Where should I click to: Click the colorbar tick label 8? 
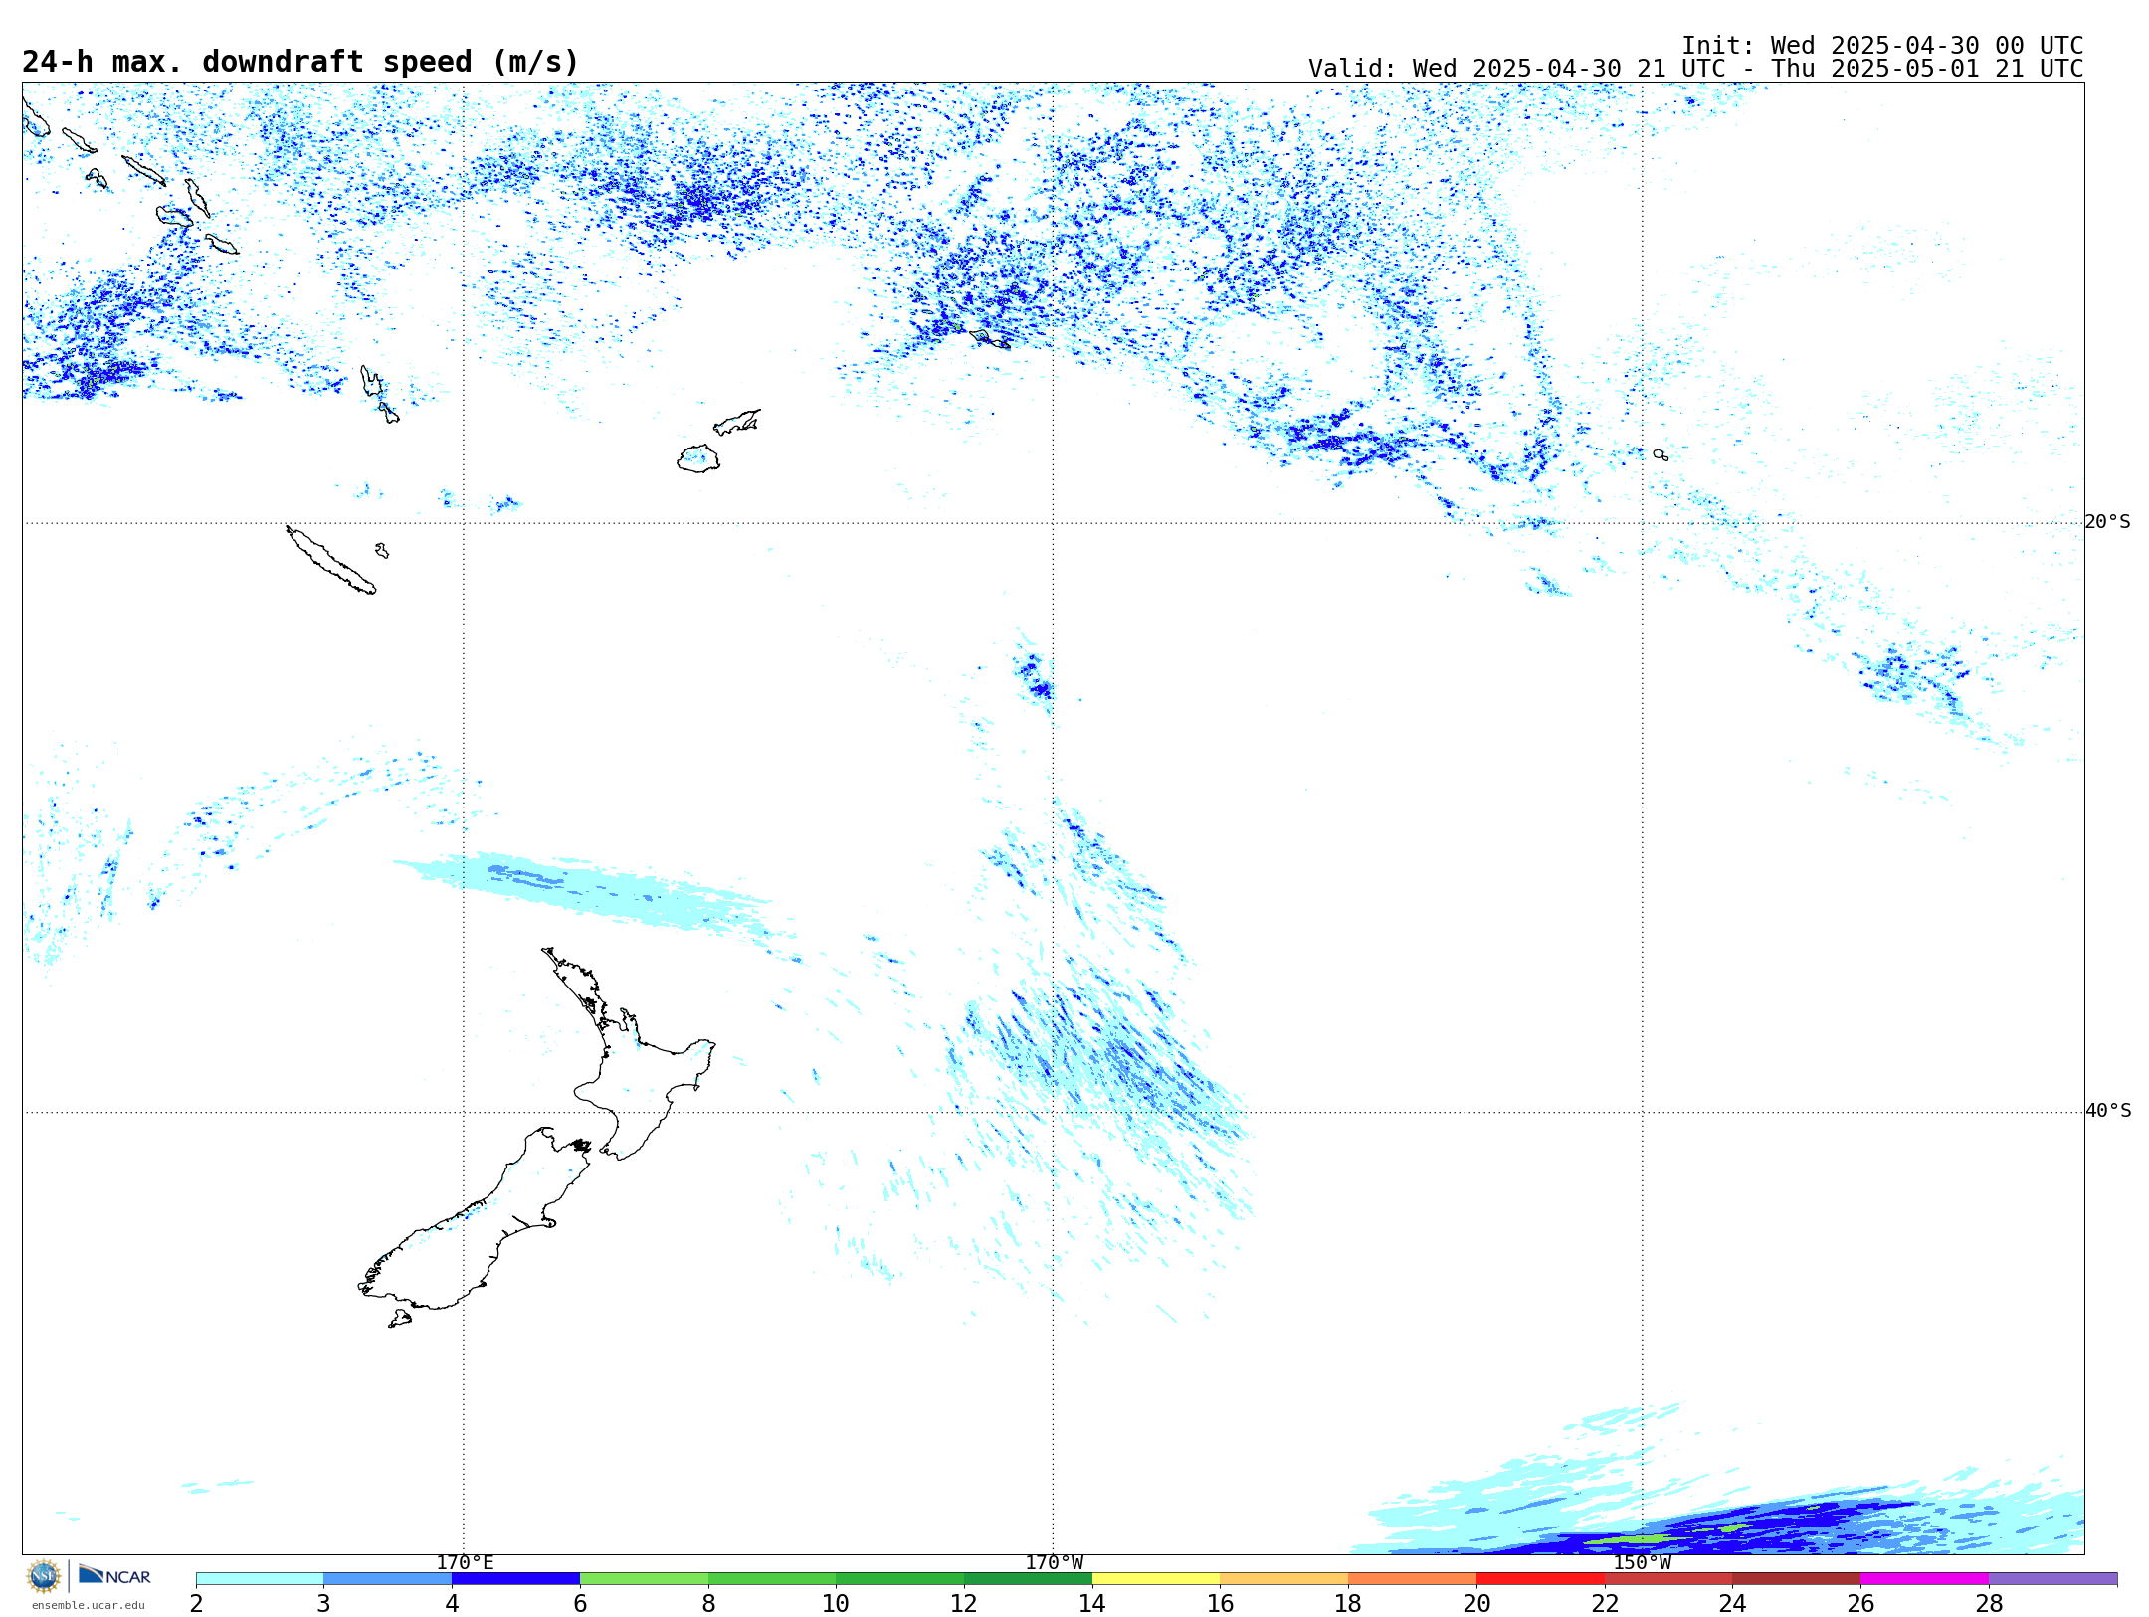[708, 1603]
